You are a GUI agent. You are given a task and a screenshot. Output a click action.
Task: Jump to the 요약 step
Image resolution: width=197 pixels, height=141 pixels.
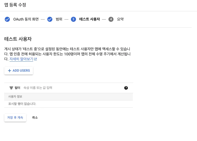[x=120, y=19]
